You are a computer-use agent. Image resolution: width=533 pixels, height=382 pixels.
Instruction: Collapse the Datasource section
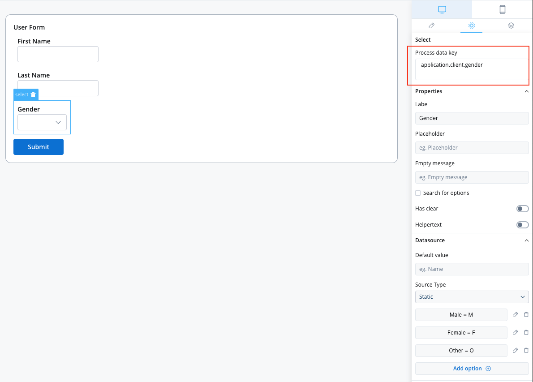[526, 240]
